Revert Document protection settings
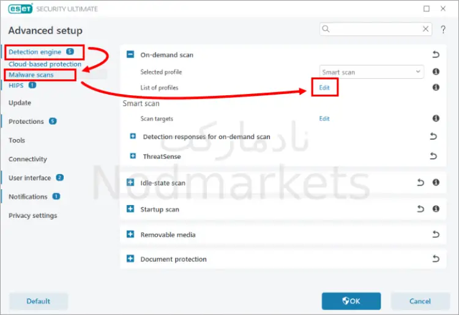 (x=436, y=259)
